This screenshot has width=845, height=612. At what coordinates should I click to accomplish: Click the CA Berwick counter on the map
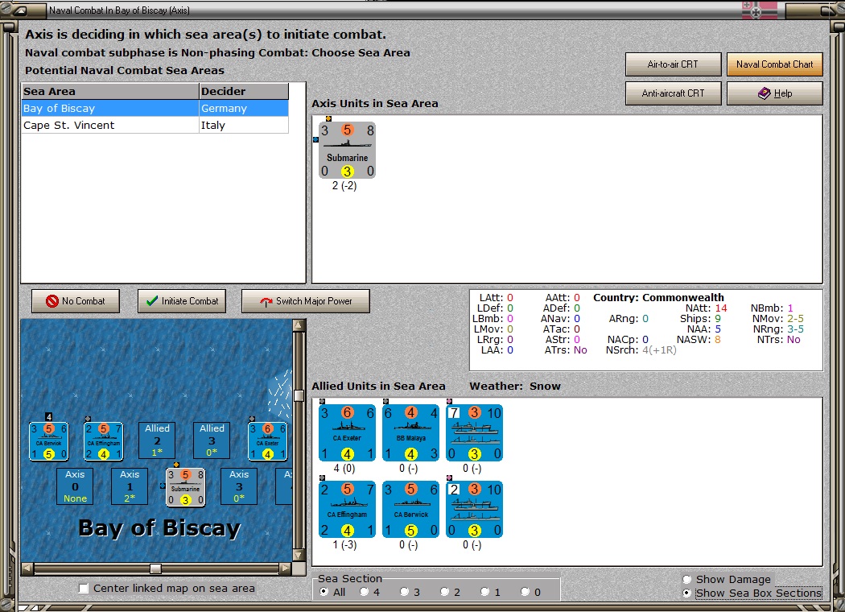48,441
